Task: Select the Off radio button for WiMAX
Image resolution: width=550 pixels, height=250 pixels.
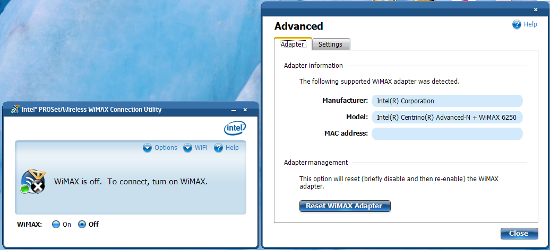Action: tap(82, 225)
